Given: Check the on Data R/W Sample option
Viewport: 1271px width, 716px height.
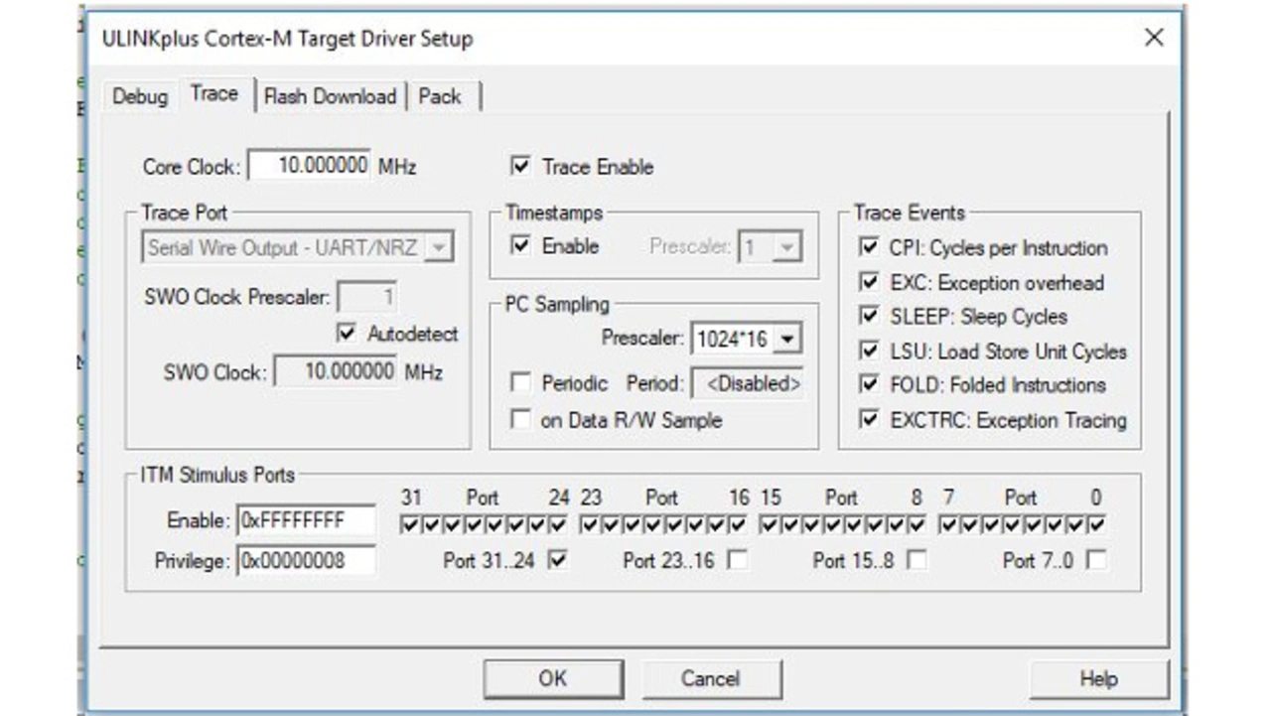Looking at the screenshot, I should point(520,420).
